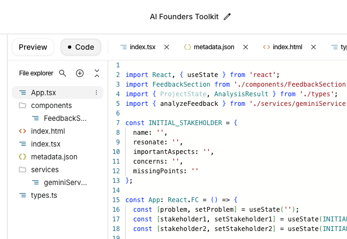
Task: Select App.tsx in file explorer
Action: pos(57,92)
